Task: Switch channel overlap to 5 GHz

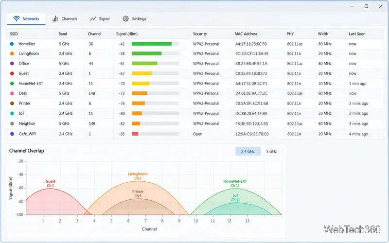Action: pyautogui.click(x=271, y=151)
